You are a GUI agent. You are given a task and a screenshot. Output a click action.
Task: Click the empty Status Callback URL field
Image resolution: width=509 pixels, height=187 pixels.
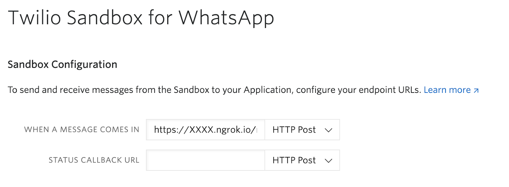(205, 160)
